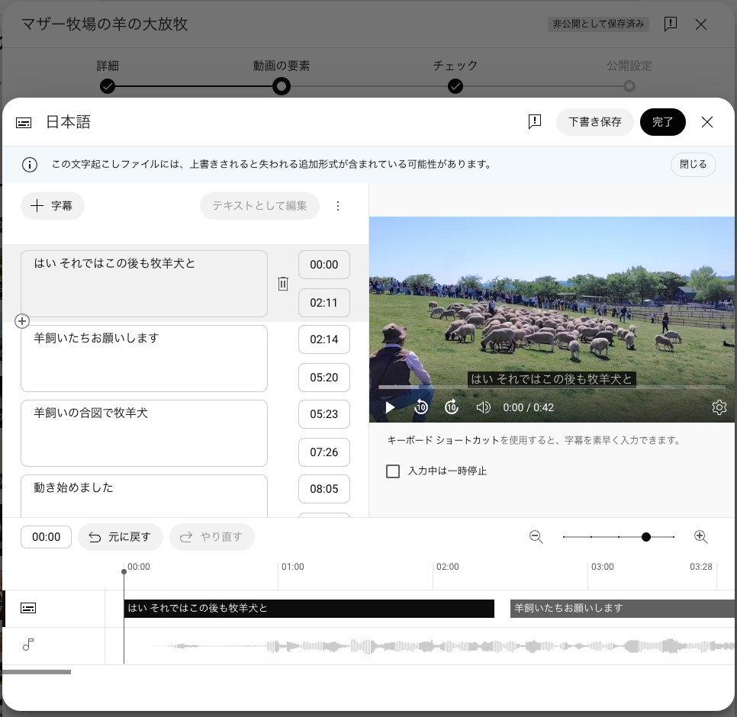Insert subtitle with the circled plus icon
This screenshot has height=717, width=737.
point(22,321)
